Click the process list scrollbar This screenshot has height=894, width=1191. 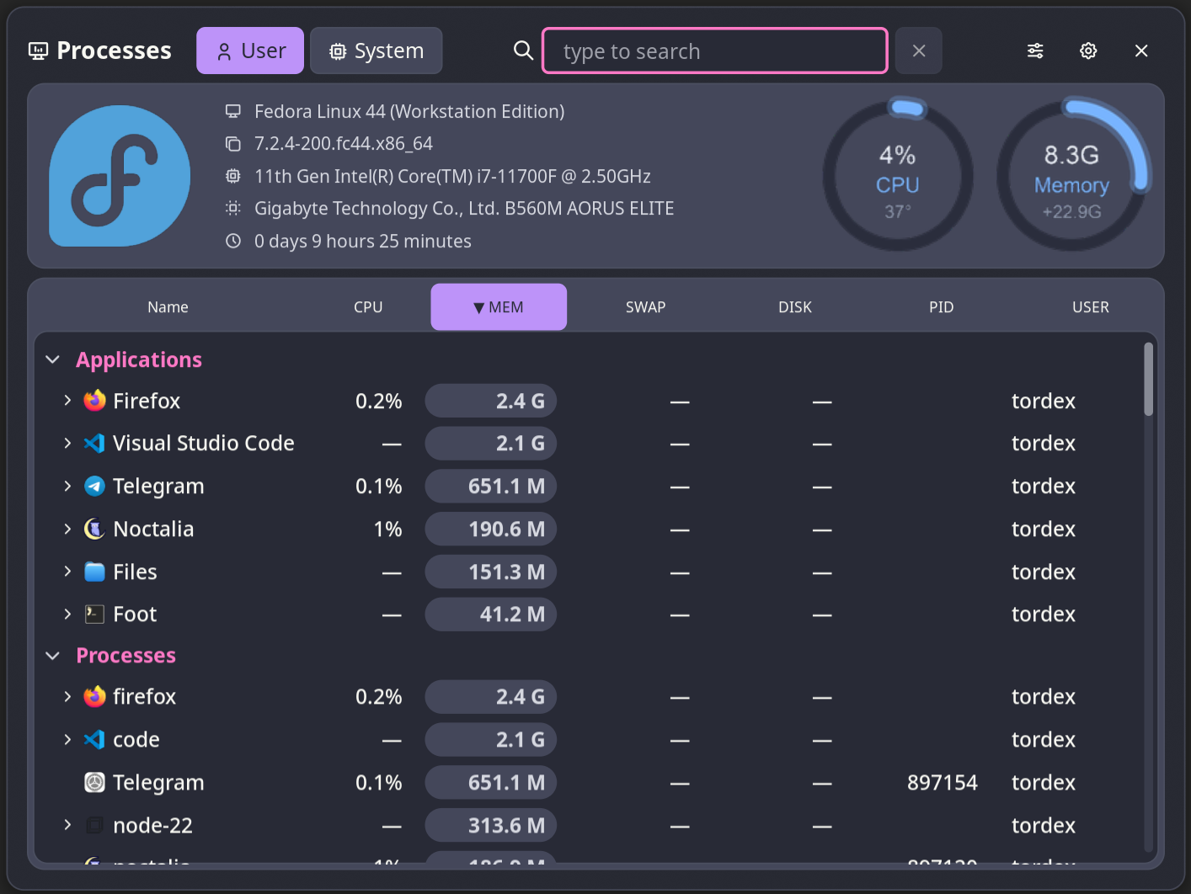coord(1148,379)
